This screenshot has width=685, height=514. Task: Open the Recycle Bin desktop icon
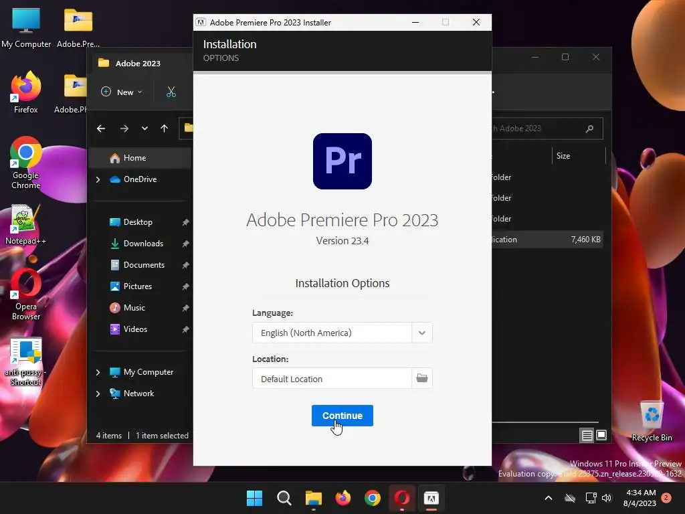pos(652,422)
